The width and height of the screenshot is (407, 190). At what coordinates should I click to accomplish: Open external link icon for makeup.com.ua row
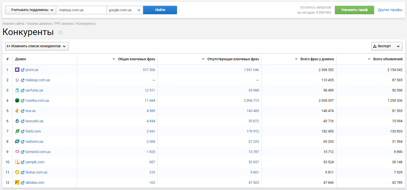(23, 80)
